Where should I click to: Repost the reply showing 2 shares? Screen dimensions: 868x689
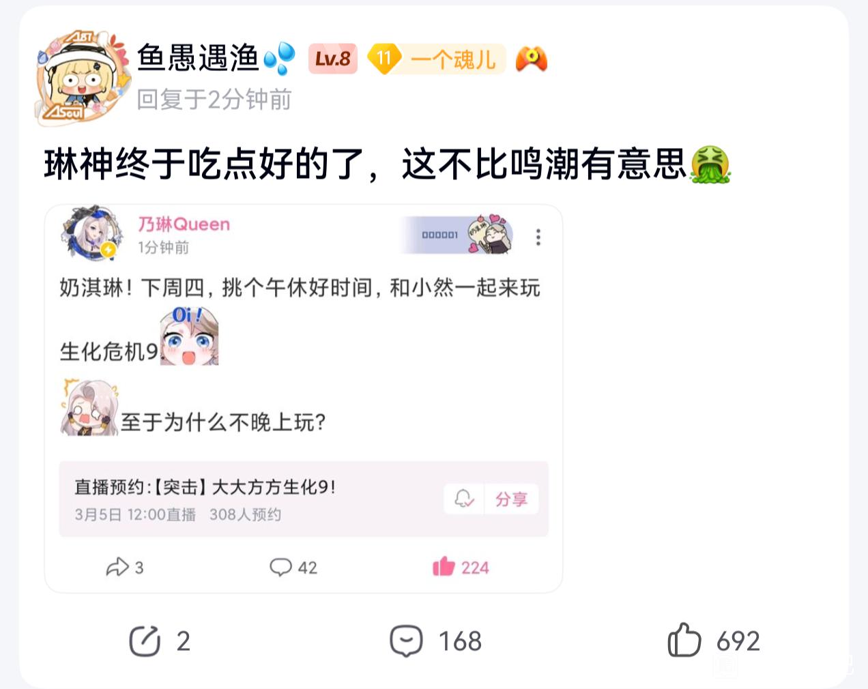(x=160, y=641)
